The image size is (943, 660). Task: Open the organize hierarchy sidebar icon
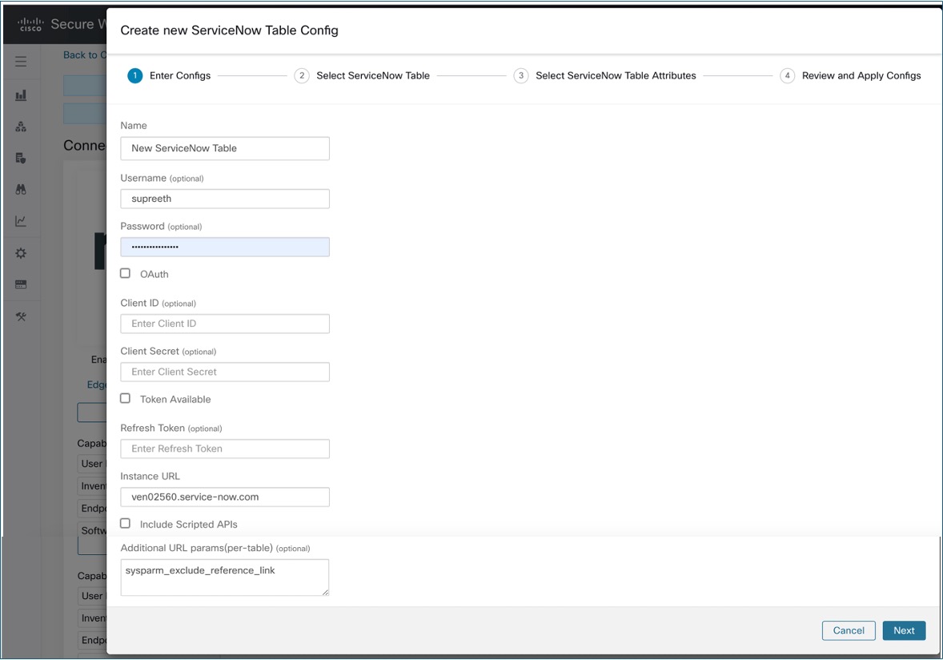(21, 127)
